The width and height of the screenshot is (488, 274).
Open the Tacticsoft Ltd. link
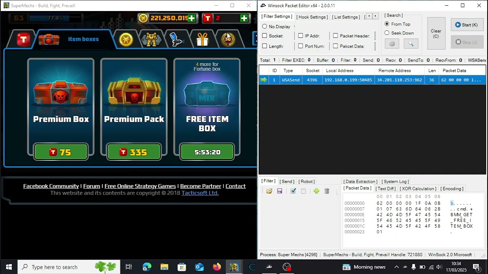(200, 193)
